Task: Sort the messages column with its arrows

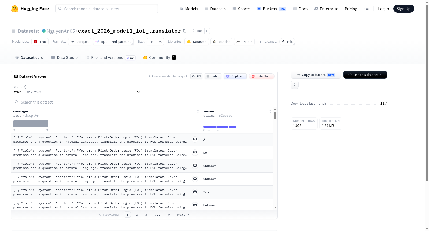Action: click(x=198, y=111)
